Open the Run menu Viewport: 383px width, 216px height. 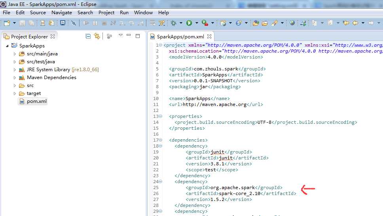coord(124,13)
